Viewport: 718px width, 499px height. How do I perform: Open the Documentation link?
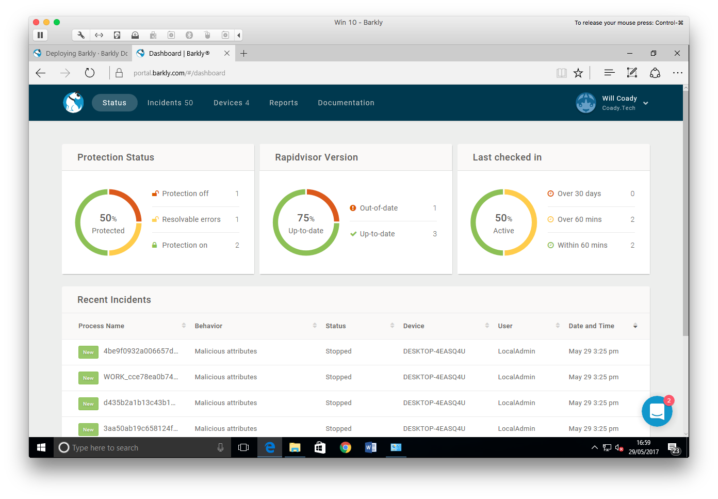click(x=346, y=103)
